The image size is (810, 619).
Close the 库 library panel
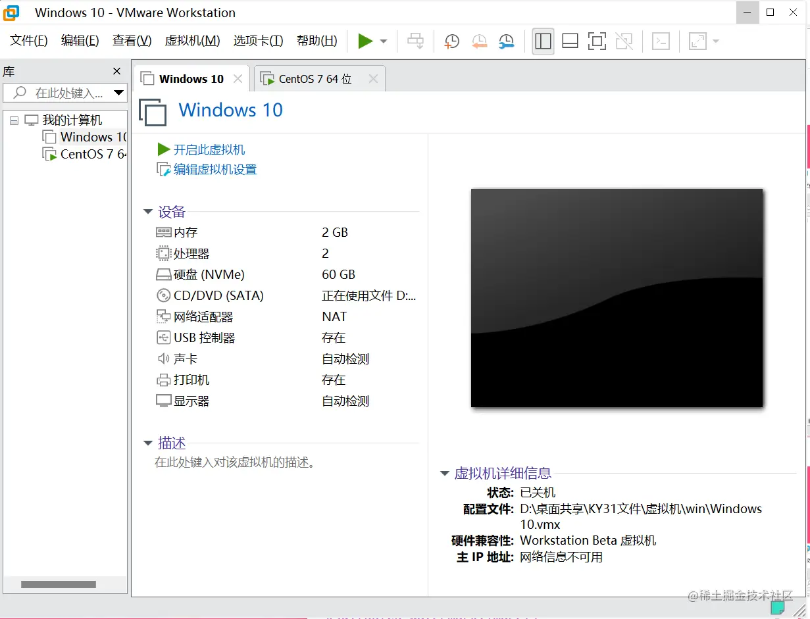pos(116,71)
